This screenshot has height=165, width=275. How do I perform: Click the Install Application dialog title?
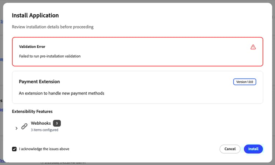coord(35,15)
